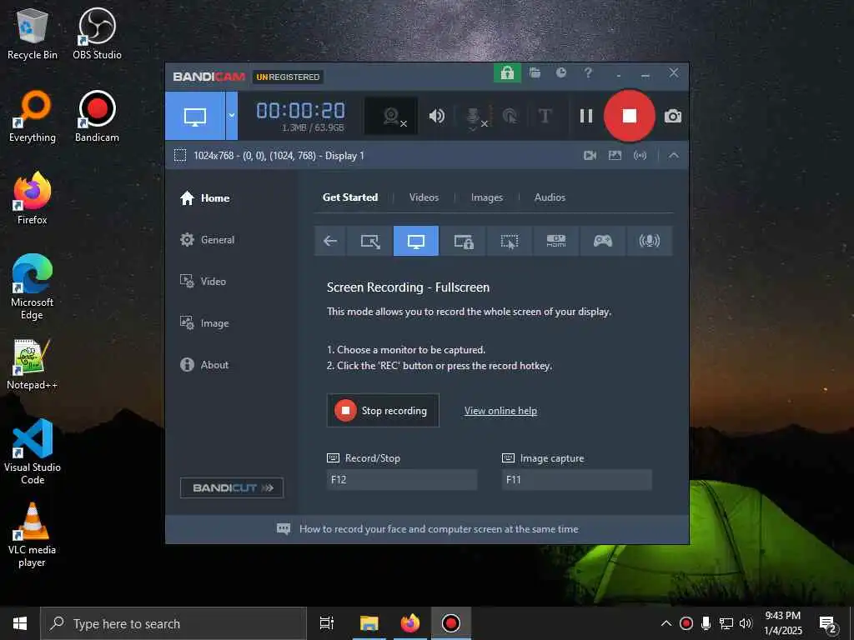This screenshot has height=640, width=854.
Task: Pause the recording
Action: click(586, 116)
